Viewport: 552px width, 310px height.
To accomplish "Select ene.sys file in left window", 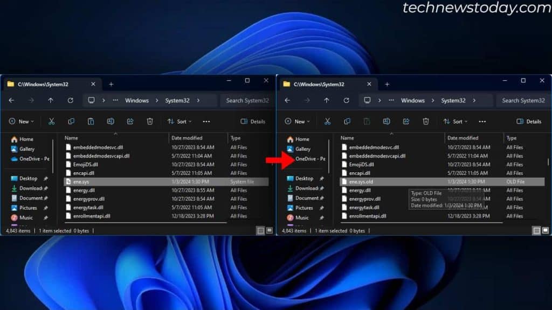I will [166, 182].
